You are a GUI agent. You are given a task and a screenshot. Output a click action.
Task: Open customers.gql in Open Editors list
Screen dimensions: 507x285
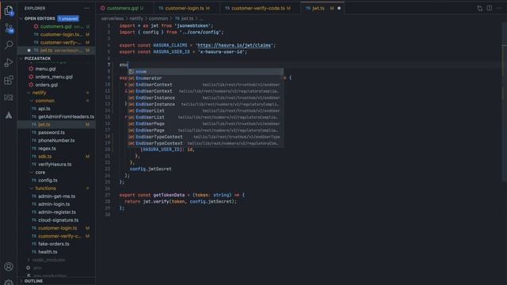[x=56, y=26]
